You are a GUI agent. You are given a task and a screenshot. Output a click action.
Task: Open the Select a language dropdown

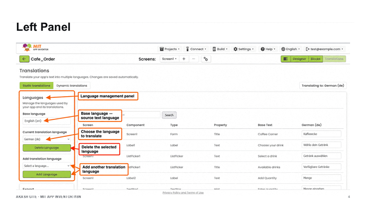pyautogui.click(x=47, y=166)
